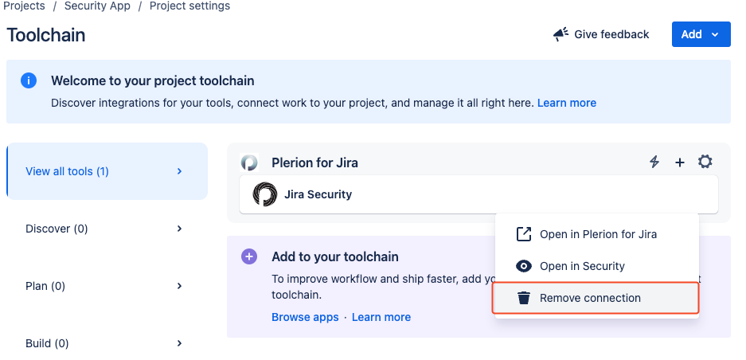The image size is (746, 360).
Task: Click the plus icon beside Plerion for Jira
Action: pyautogui.click(x=680, y=162)
